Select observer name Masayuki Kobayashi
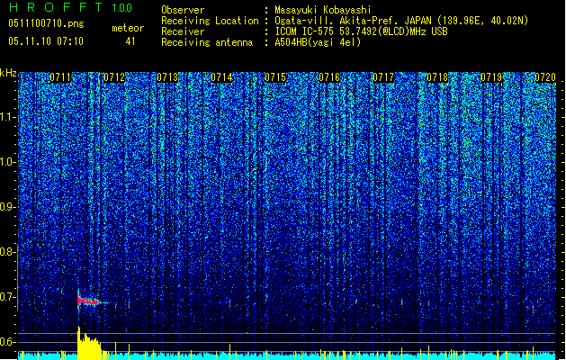566x360 pixels. 323,10
